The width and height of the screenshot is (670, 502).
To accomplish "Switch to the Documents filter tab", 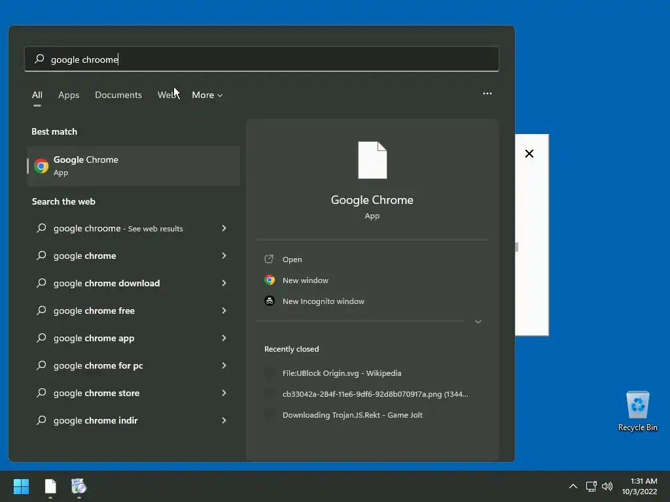I will coord(118,95).
